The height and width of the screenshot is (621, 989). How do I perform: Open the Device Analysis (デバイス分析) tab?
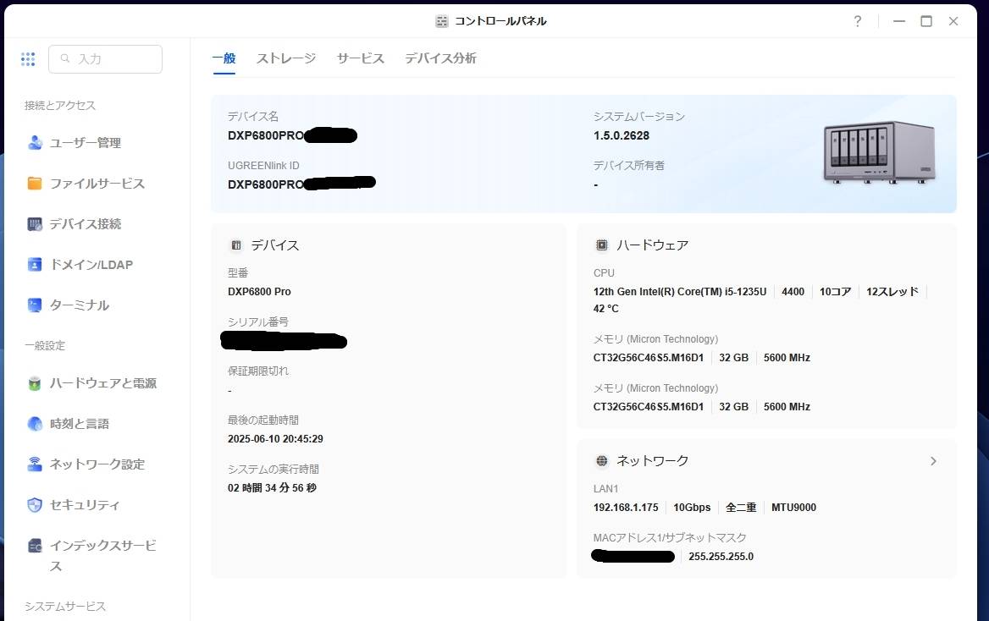[x=440, y=58]
